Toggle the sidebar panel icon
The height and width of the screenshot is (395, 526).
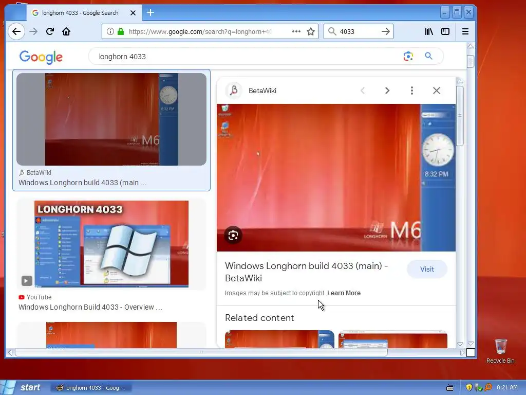pyautogui.click(x=445, y=31)
